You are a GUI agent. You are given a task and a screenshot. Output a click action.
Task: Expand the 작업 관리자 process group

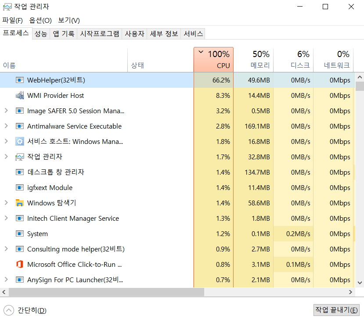[6, 157]
